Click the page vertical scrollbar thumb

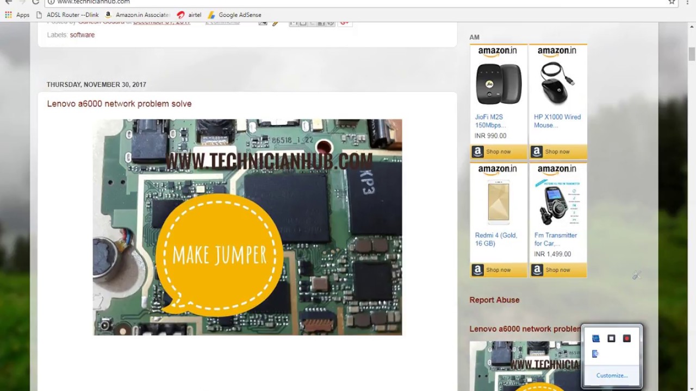pyautogui.click(x=692, y=54)
